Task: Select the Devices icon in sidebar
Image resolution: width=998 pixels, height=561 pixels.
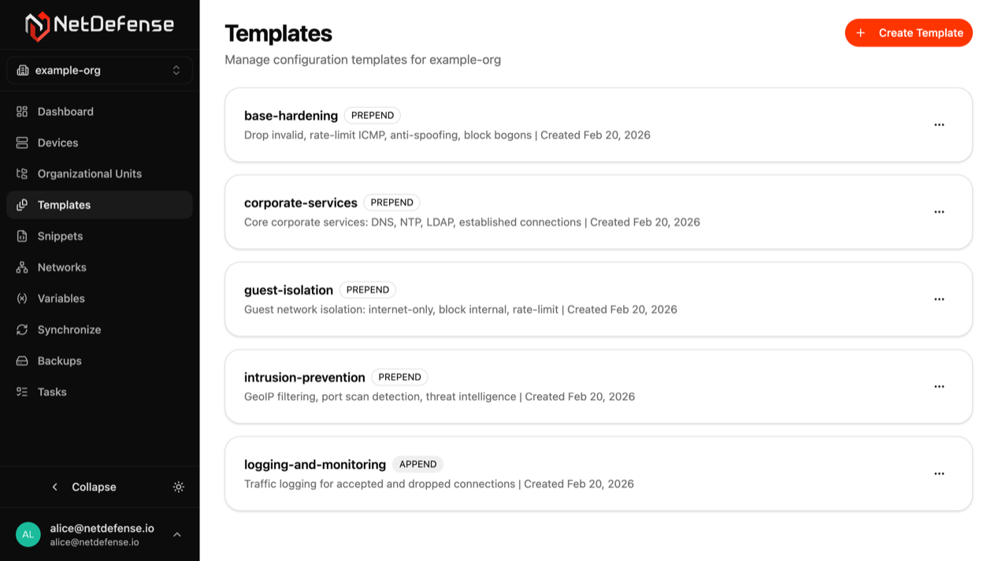Action: coord(22,143)
